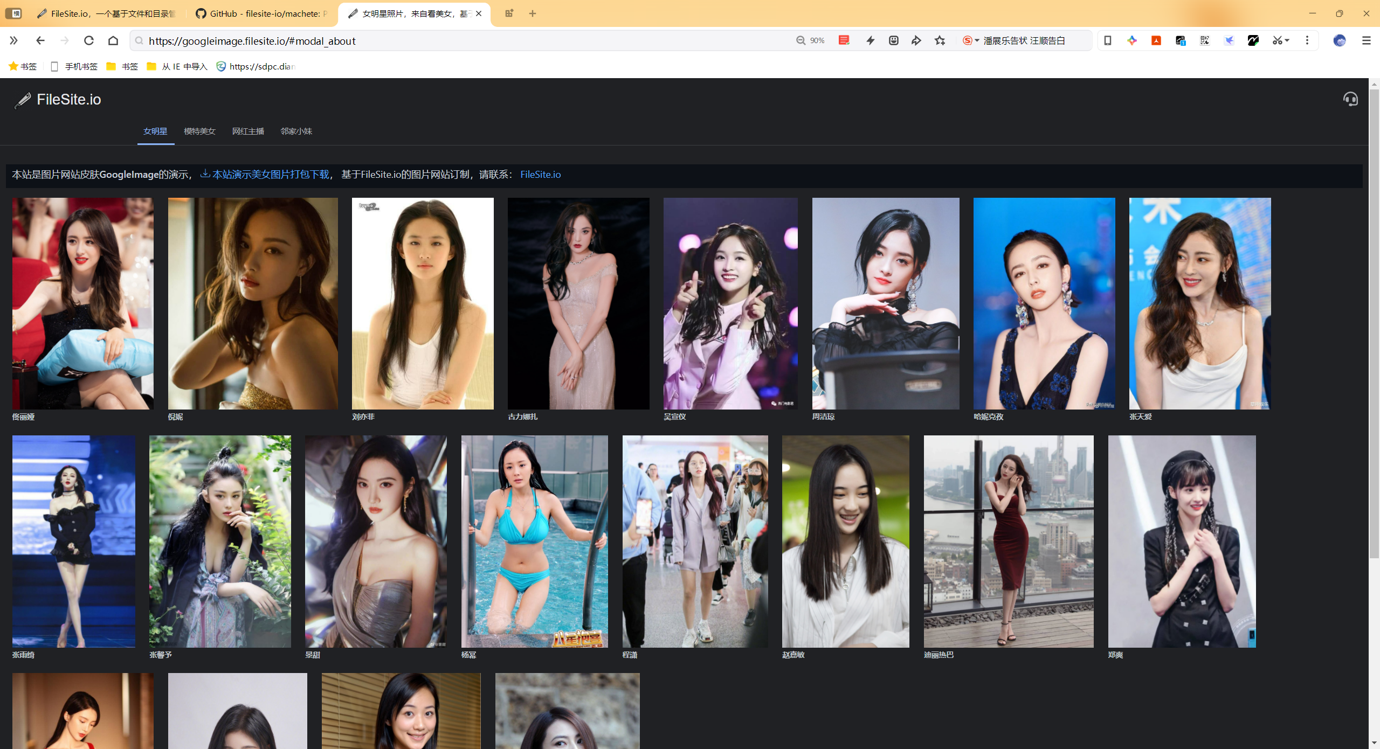Open the thumbnail captioned 哈妮克孜

(x=1044, y=303)
